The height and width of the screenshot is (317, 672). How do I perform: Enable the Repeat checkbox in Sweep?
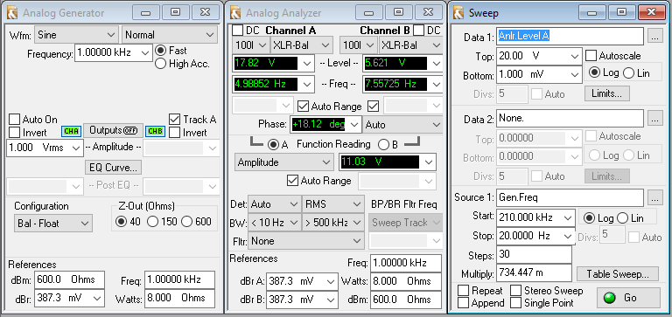pyautogui.click(x=463, y=291)
